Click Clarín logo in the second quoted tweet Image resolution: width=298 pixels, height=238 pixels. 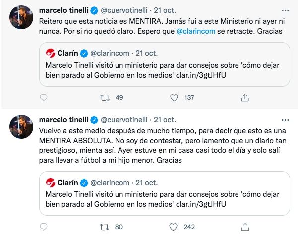[x=50, y=182]
